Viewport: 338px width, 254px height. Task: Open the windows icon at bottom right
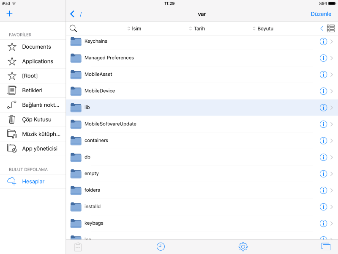click(325, 246)
